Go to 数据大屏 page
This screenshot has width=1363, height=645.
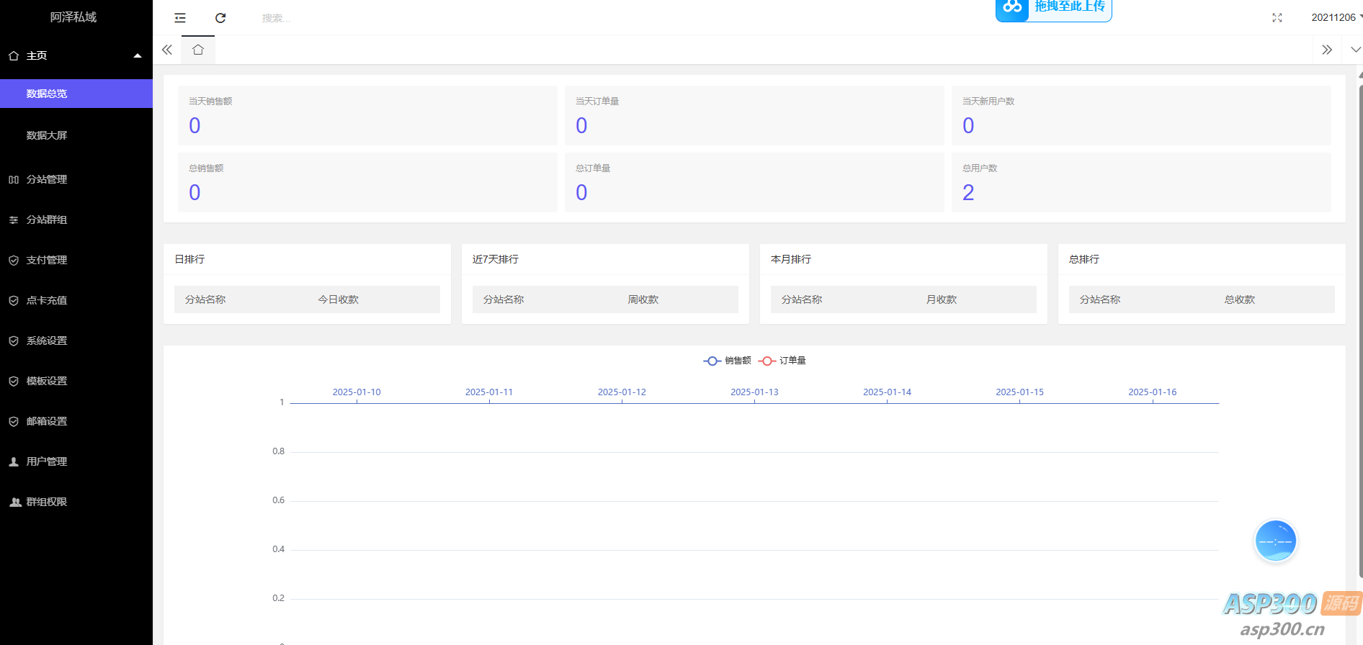47,135
